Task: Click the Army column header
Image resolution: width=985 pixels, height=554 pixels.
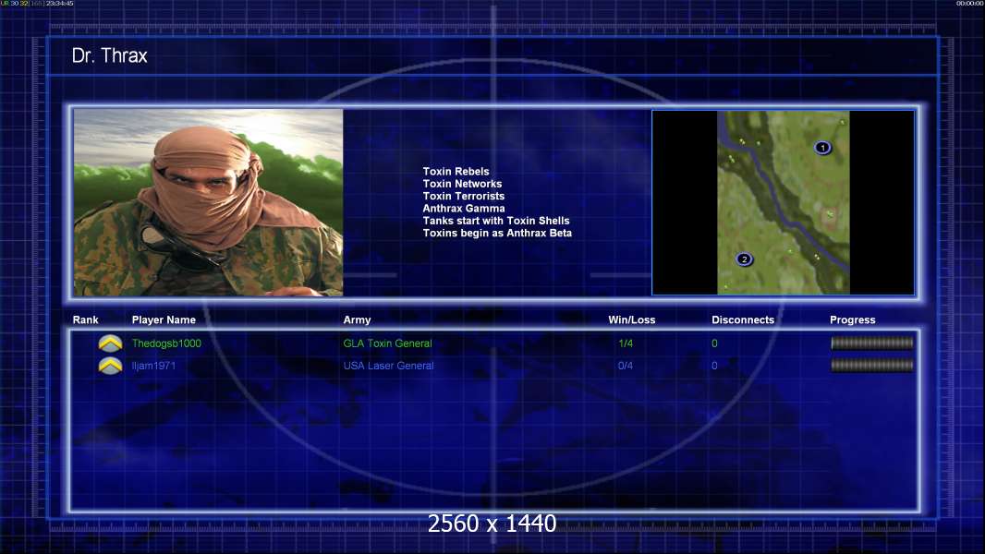Action: click(357, 320)
